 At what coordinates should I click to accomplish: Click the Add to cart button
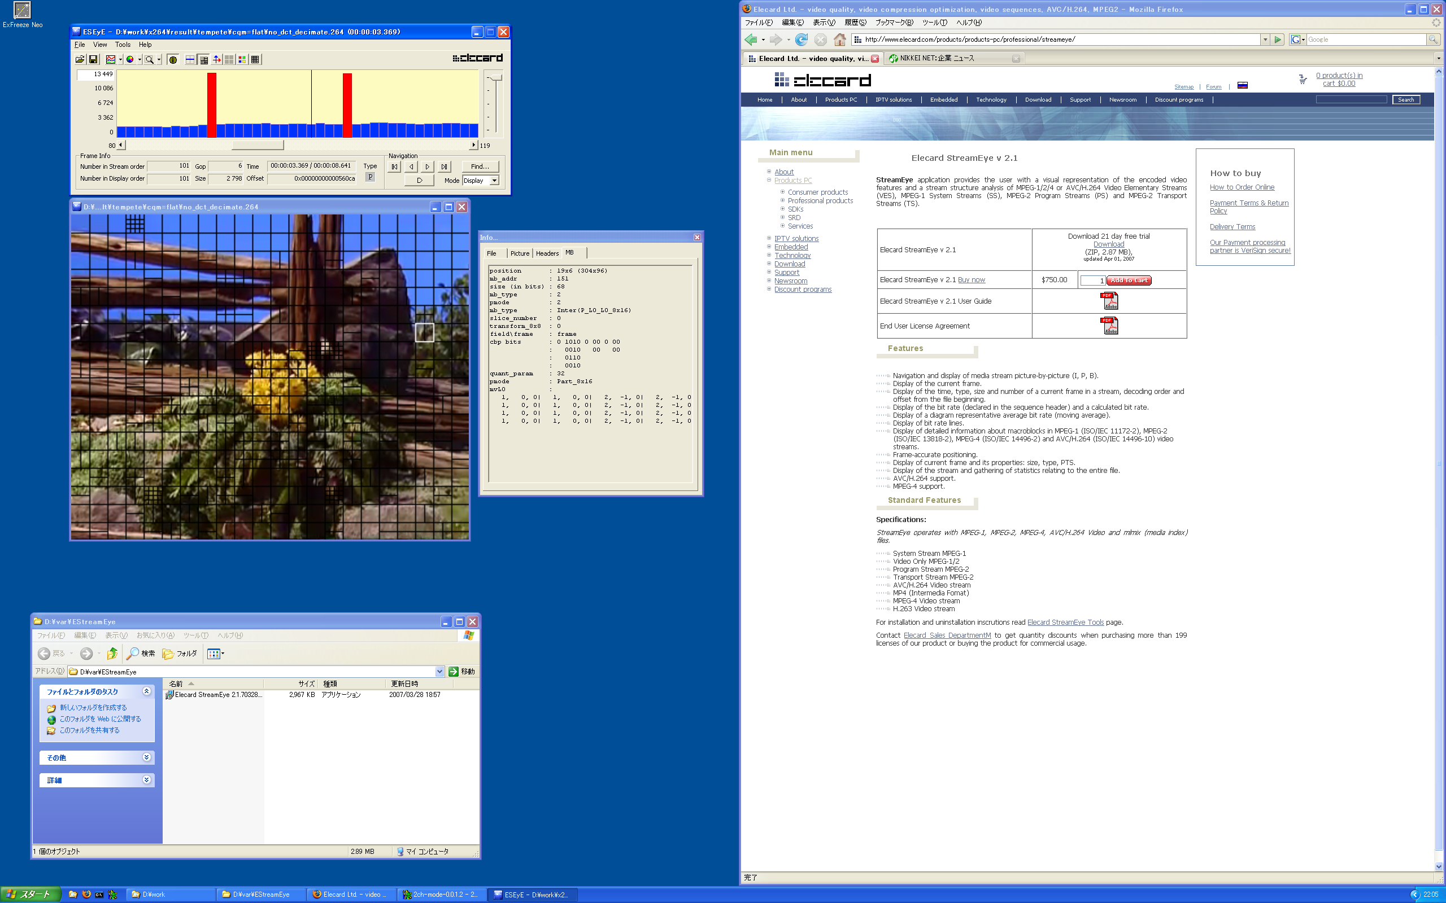tap(1129, 280)
